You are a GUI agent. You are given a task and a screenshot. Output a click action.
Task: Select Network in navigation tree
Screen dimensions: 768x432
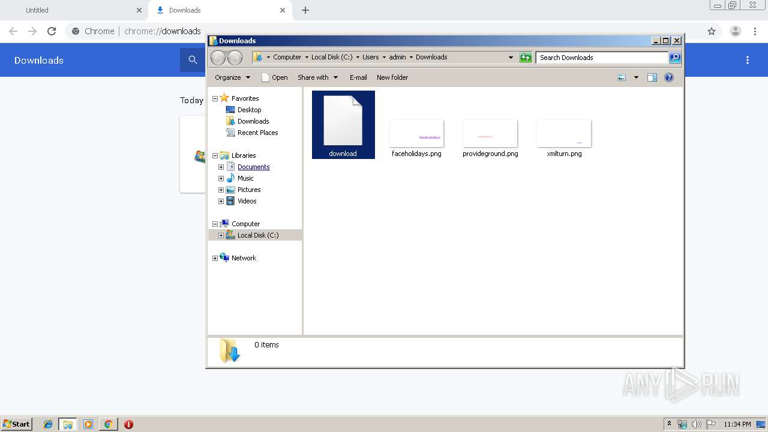(x=244, y=258)
